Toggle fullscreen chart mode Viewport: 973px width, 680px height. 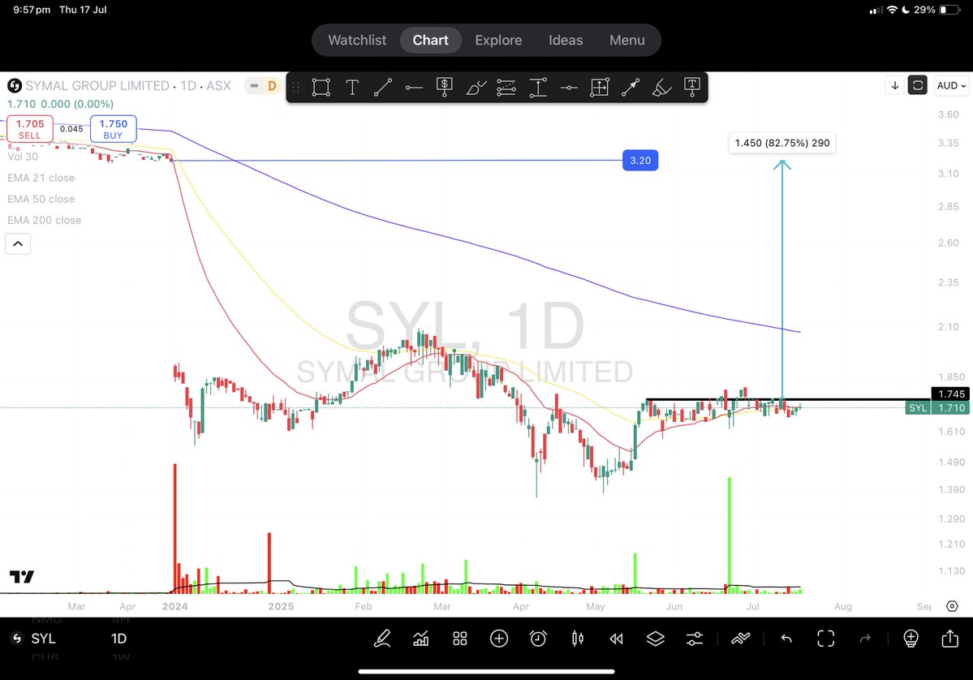pyautogui.click(x=826, y=638)
